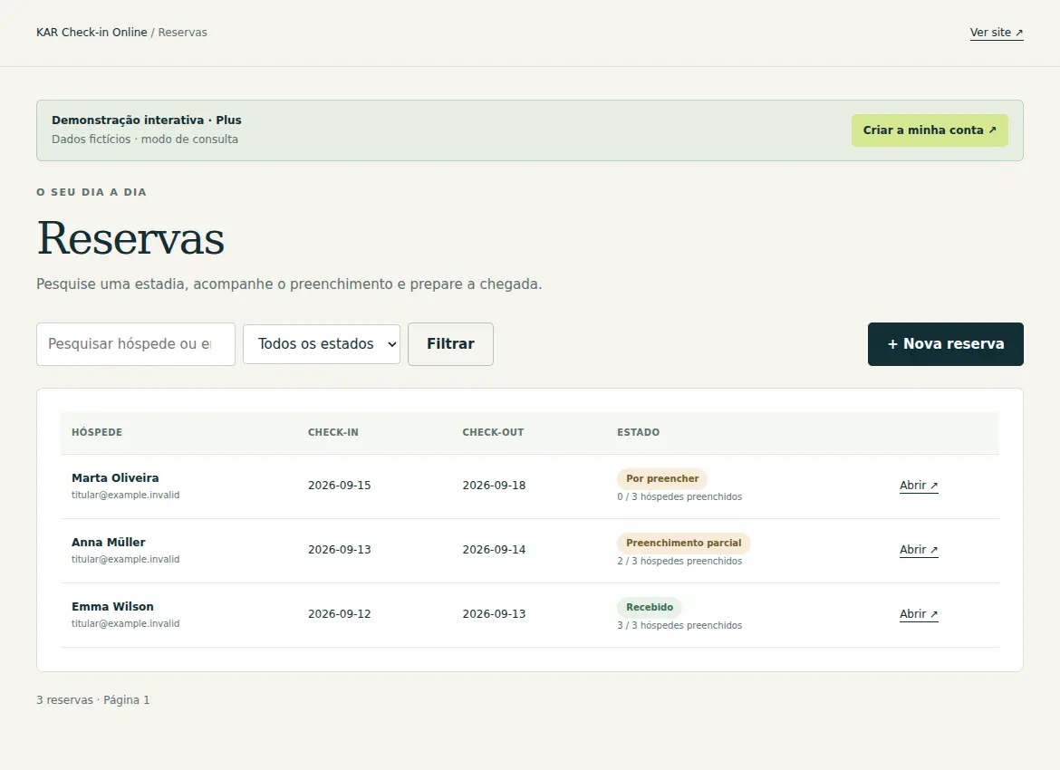This screenshot has height=770, width=1060.
Task: Click Marta Oliveira's email titular@example.invalid
Action: (126, 495)
